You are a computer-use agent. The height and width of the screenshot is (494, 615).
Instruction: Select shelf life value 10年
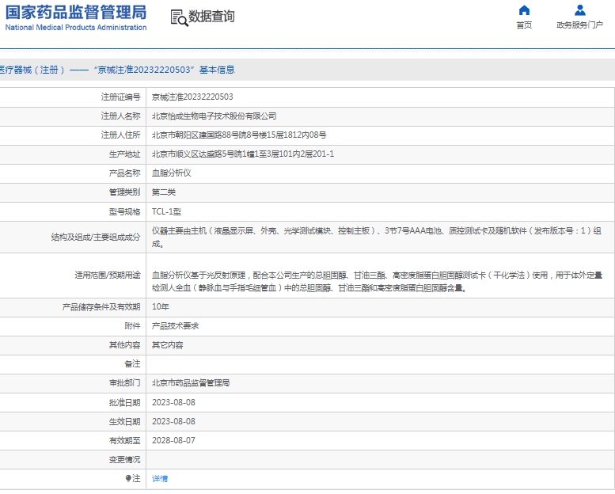[161, 307]
